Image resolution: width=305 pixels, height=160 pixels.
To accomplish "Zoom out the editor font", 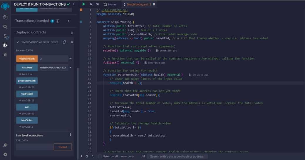I will (x=91, y=4).
